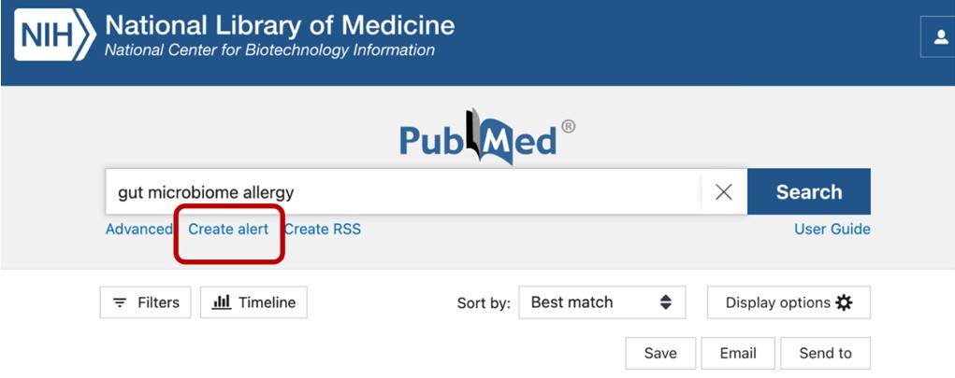Screen dimensions: 955x378
Task: Click the Email button
Action: point(738,353)
